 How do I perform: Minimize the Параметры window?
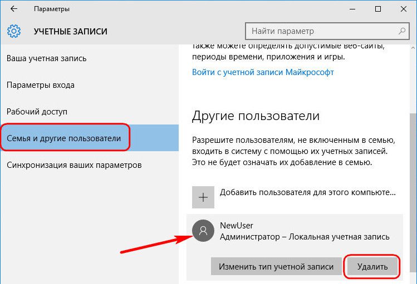352,9
